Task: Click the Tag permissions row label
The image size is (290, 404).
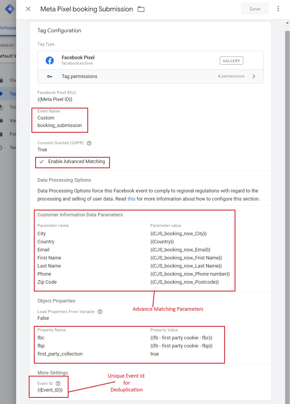Action: coord(80,76)
